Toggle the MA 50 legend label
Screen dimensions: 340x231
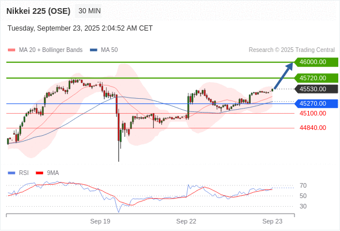(x=109, y=50)
